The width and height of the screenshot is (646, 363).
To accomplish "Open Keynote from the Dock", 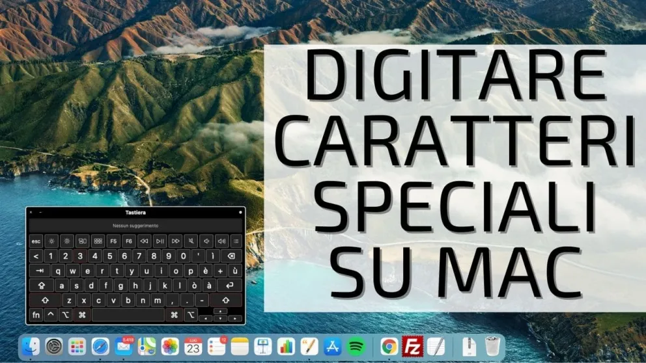I will 263,347.
